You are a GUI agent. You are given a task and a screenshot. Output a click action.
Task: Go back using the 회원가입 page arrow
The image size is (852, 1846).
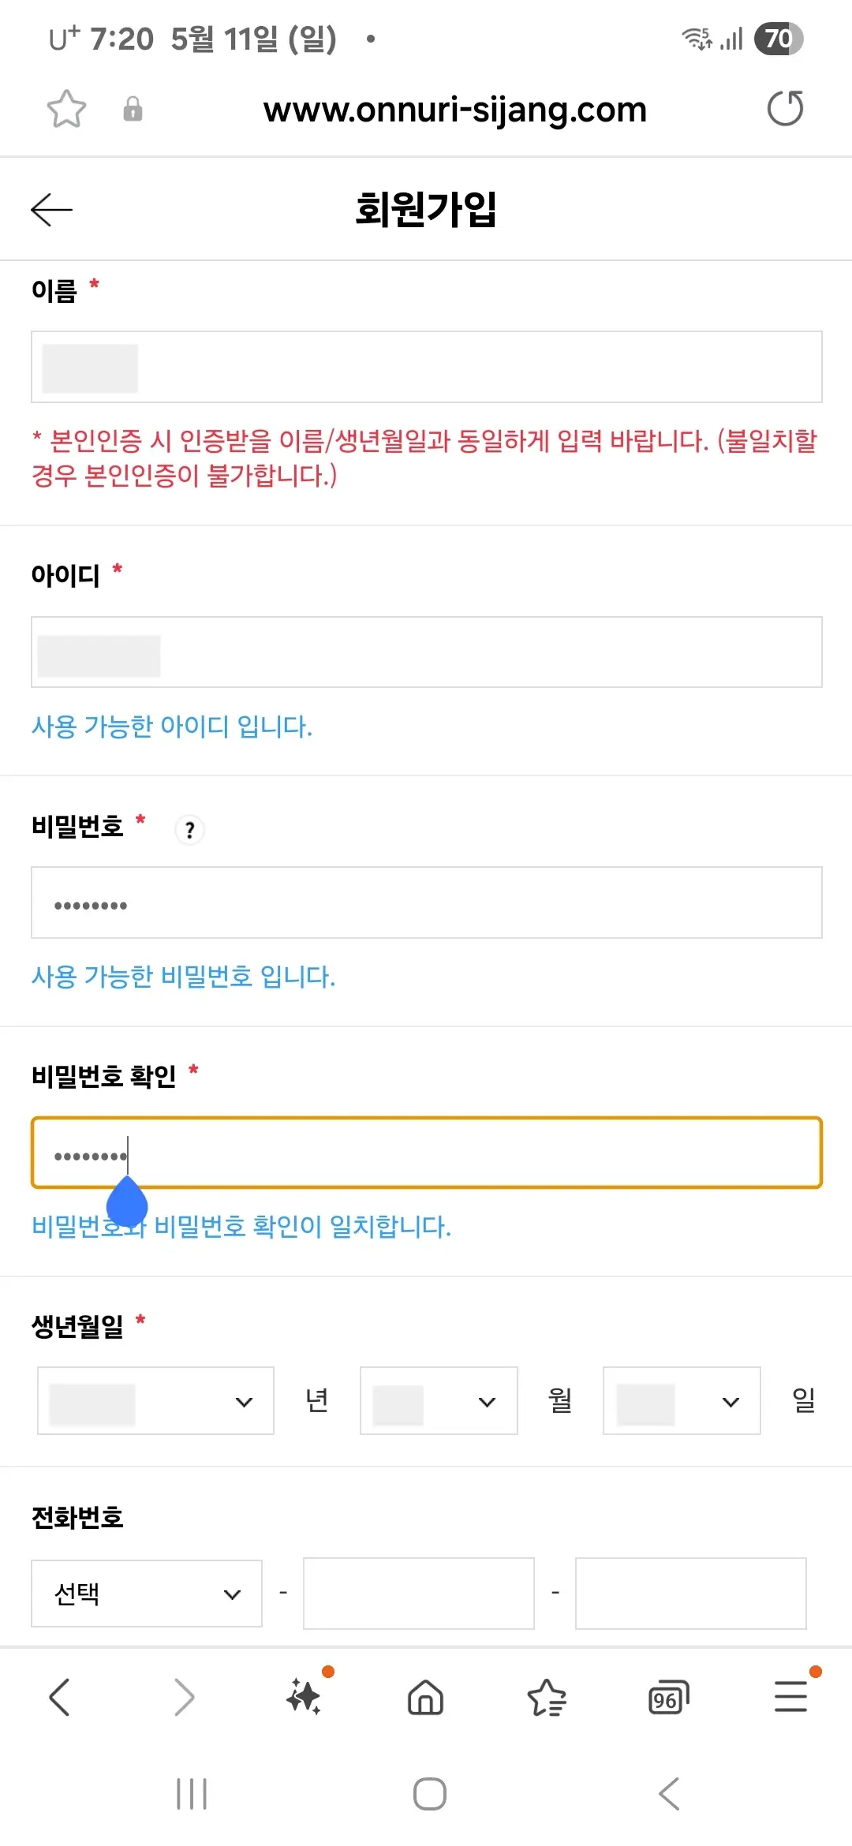pyautogui.click(x=50, y=209)
